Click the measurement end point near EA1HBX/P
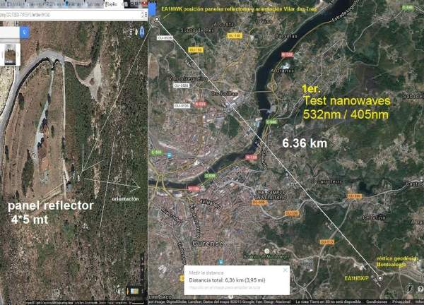Viewport: 424px width, 305px height. (x=380, y=278)
